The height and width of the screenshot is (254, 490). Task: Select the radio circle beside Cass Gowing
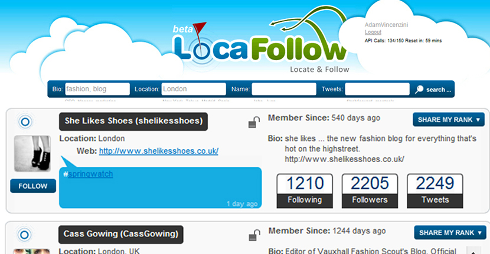[x=25, y=235]
